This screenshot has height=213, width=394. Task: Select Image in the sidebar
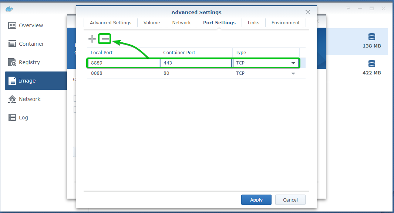pos(36,81)
